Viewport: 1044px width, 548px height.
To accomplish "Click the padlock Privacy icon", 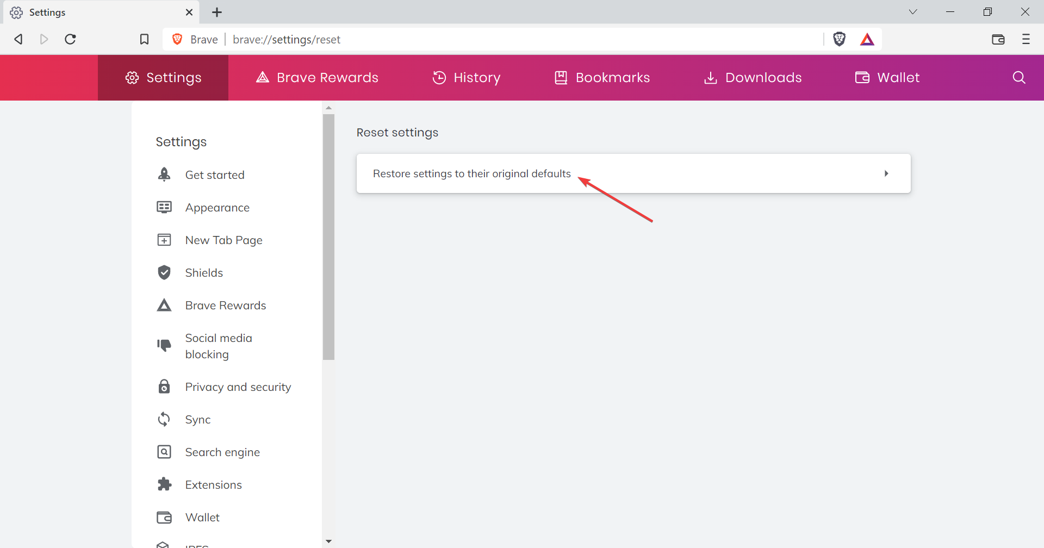I will (164, 387).
